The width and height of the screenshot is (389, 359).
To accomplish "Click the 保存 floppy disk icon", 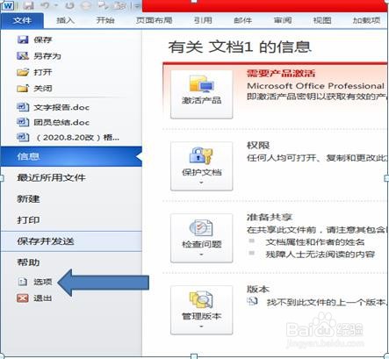I will tap(23, 39).
